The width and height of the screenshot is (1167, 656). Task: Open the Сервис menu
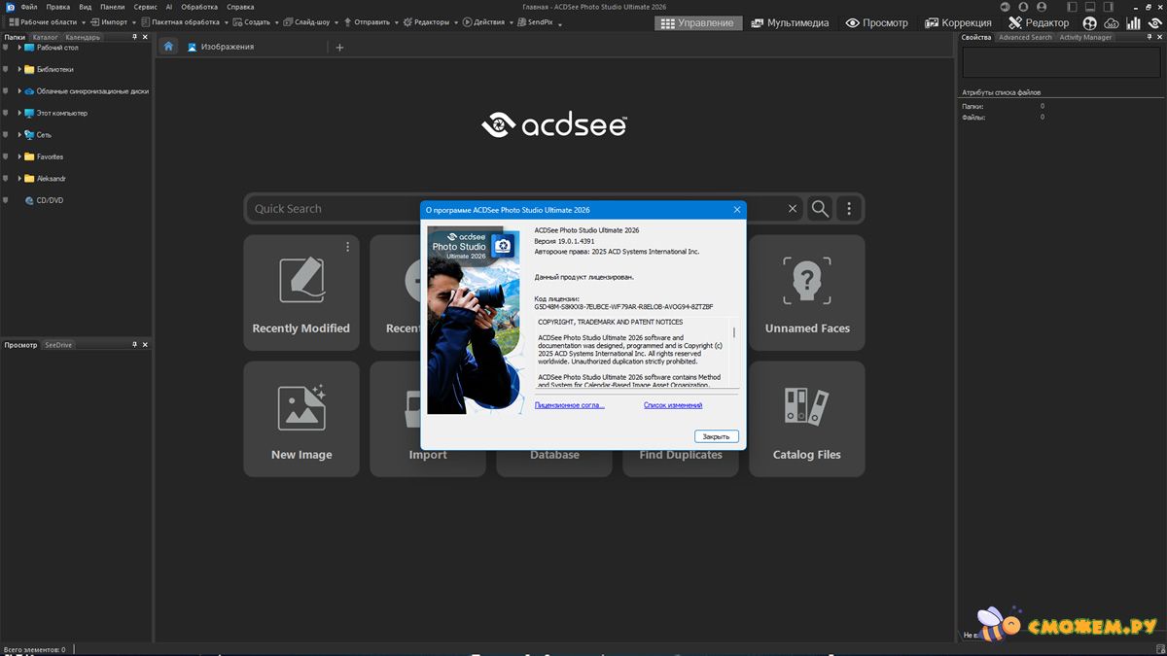(x=145, y=7)
